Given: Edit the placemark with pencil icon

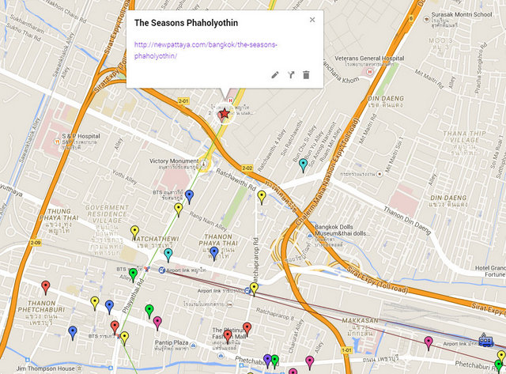Looking at the screenshot, I should (275, 75).
